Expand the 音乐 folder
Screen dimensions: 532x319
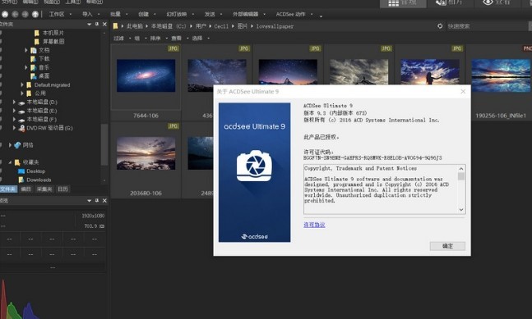coord(25,67)
